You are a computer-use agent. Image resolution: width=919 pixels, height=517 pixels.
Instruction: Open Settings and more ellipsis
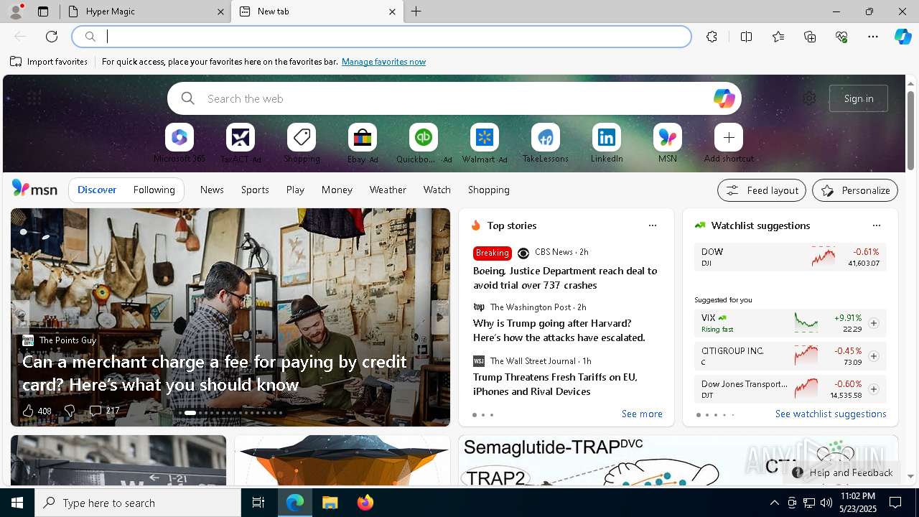click(873, 37)
